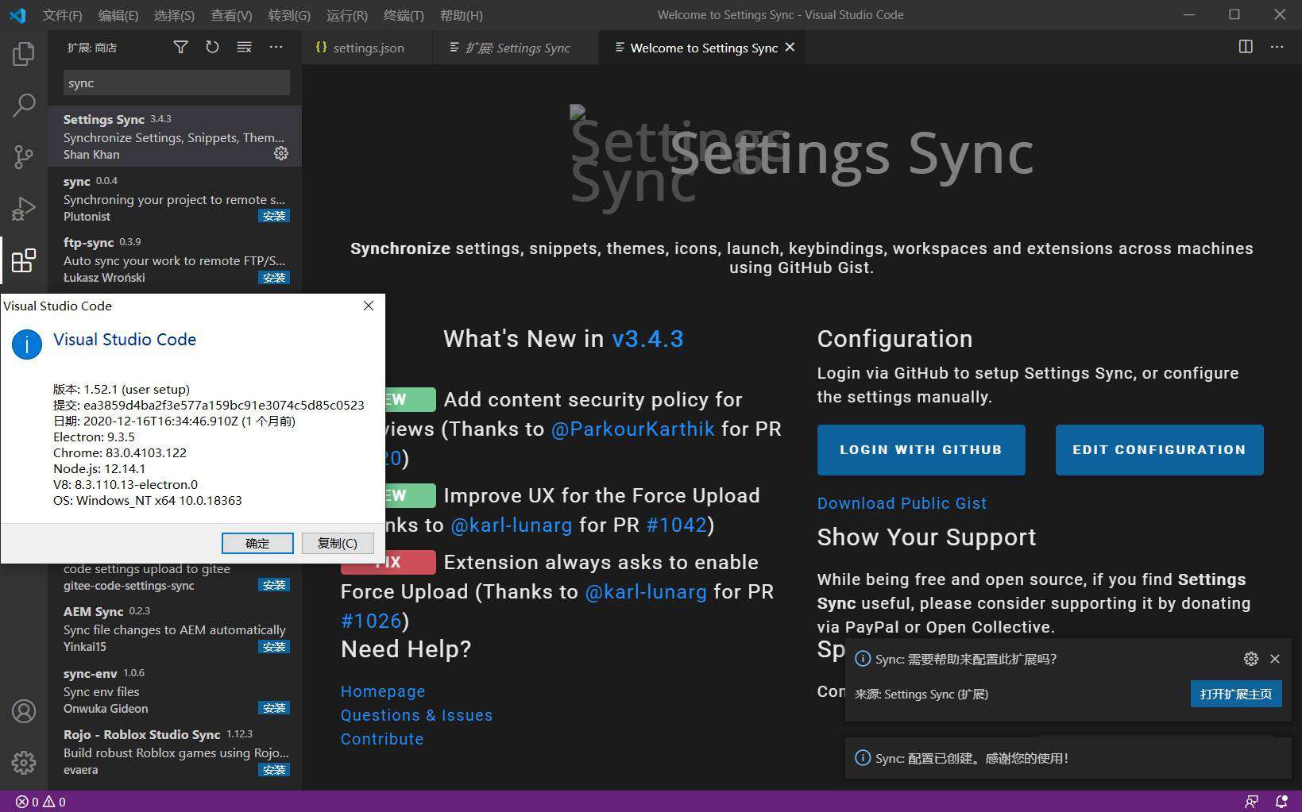Open the Accounts icon in activity bar

[24, 711]
